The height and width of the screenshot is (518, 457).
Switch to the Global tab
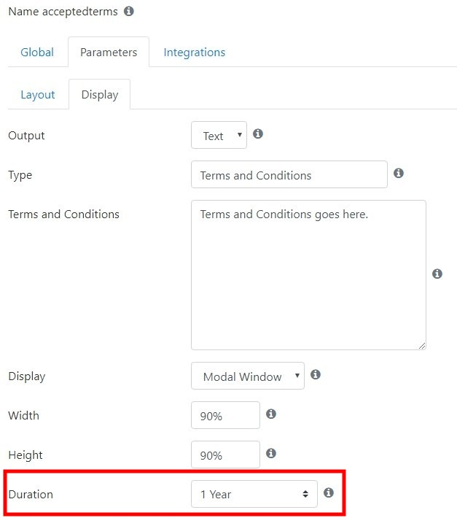(37, 53)
